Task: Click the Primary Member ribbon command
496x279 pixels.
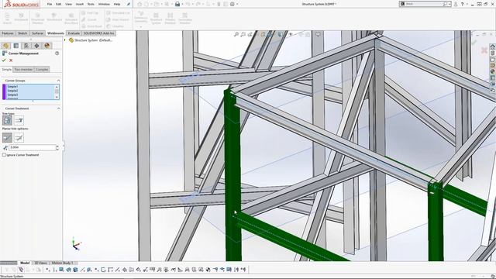Action: 170,19
